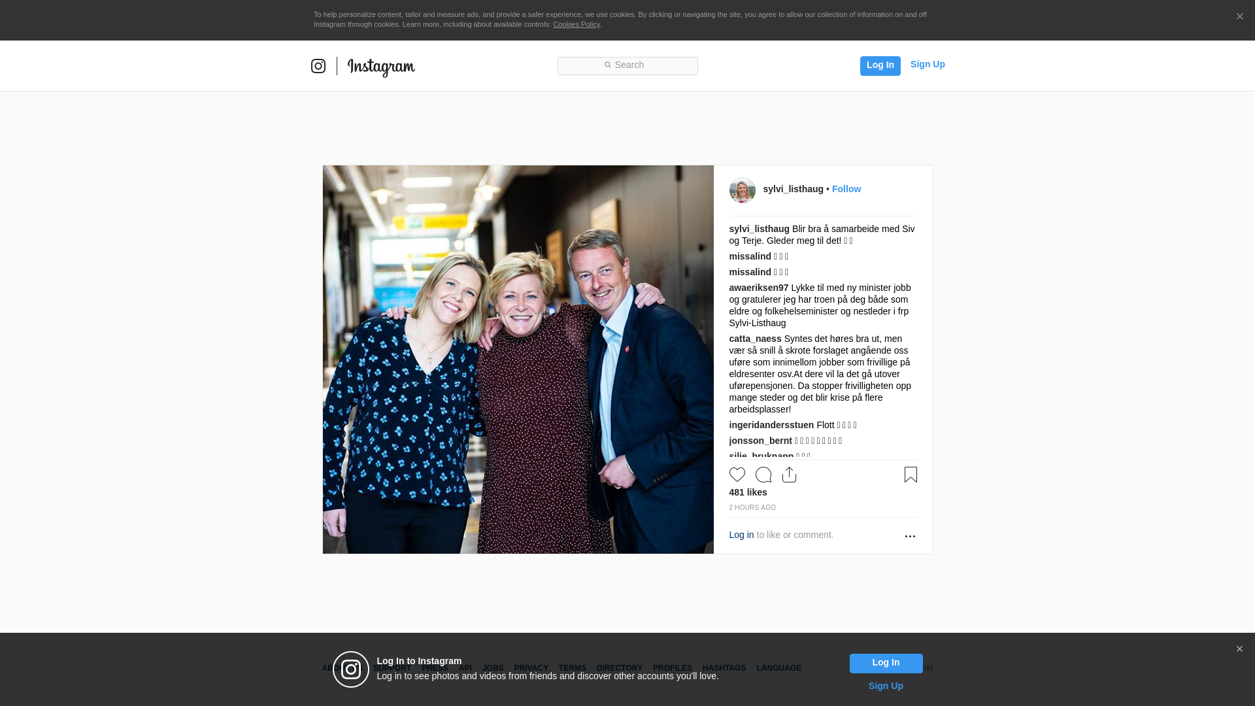Share the post with the share icon
The image size is (1255, 706).
point(790,475)
